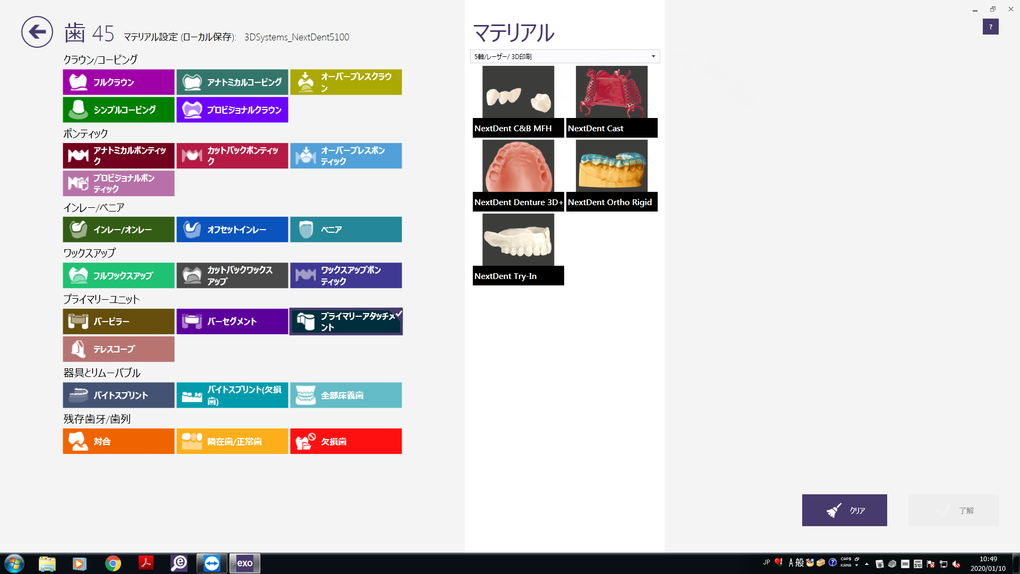Click the クリア clear button
The image size is (1020, 574).
844,510
